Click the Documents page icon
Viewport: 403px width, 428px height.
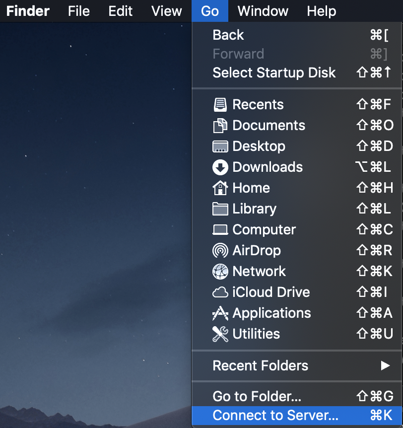[x=220, y=126]
